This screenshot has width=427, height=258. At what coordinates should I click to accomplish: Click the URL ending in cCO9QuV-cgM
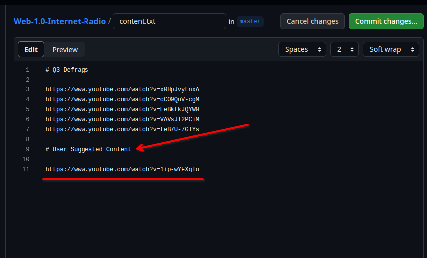pos(122,99)
